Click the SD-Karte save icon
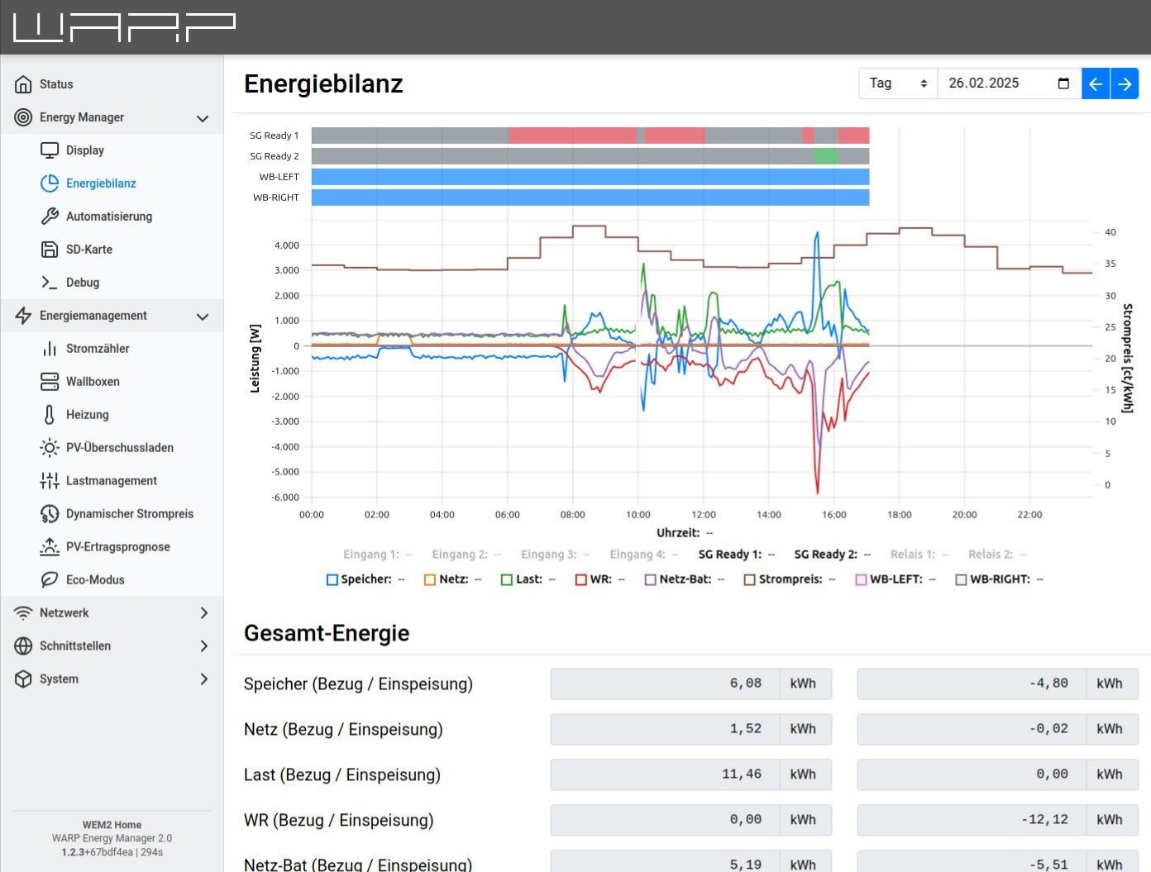1151x872 pixels. point(50,250)
